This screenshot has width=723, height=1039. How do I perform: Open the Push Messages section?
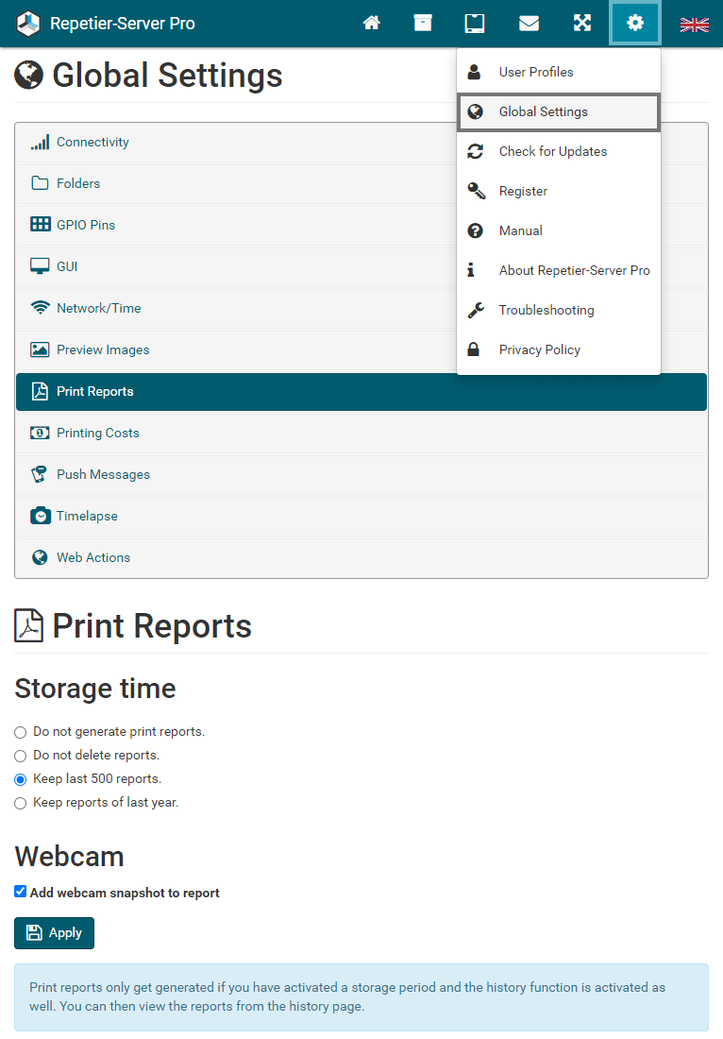(361, 474)
